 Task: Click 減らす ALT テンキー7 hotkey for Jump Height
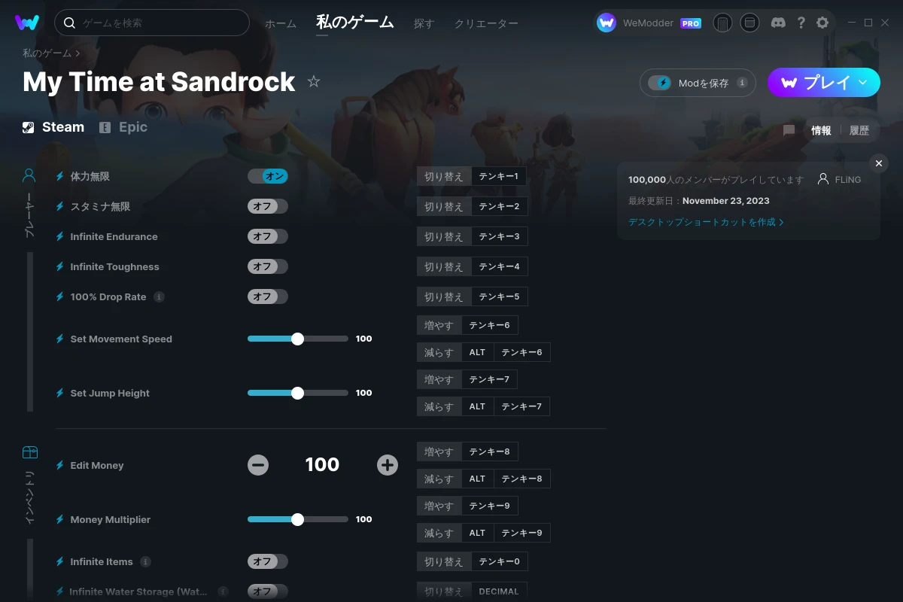click(x=483, y=406)
